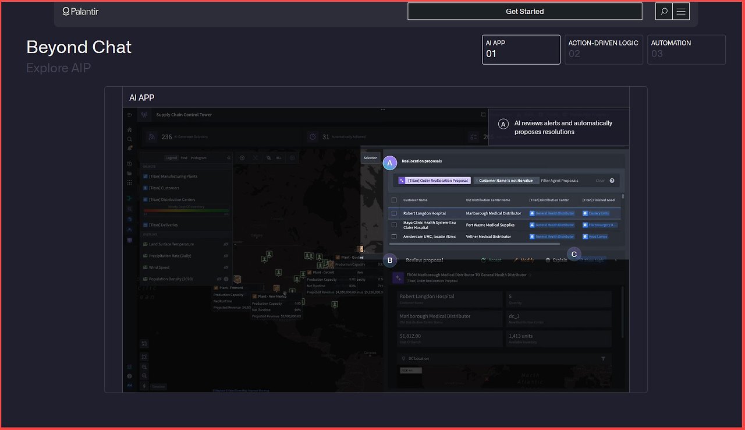Click the map target/locate toolbar icon

242,158
